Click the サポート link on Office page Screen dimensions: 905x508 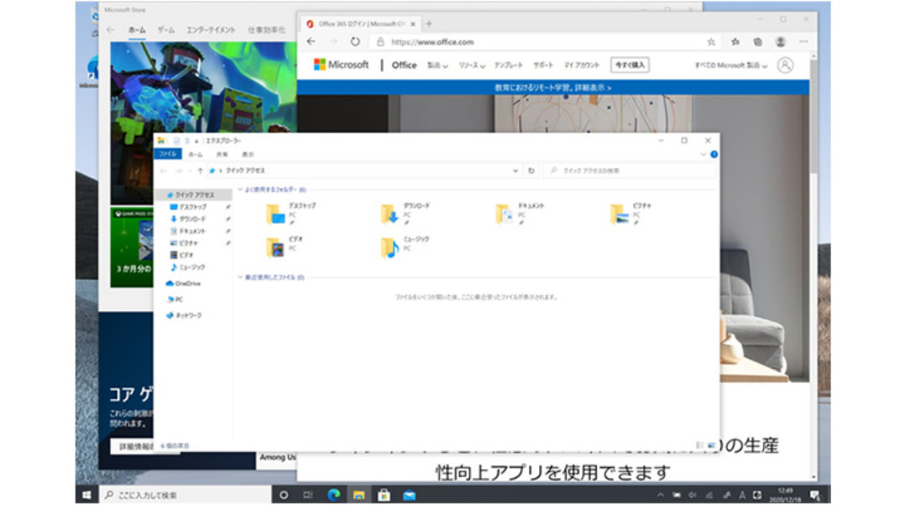[543, 65]
